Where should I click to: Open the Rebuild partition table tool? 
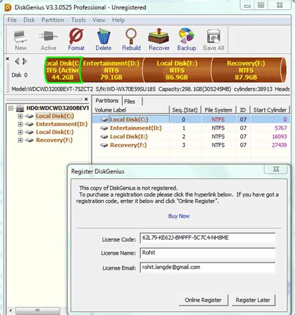(131, 40)
